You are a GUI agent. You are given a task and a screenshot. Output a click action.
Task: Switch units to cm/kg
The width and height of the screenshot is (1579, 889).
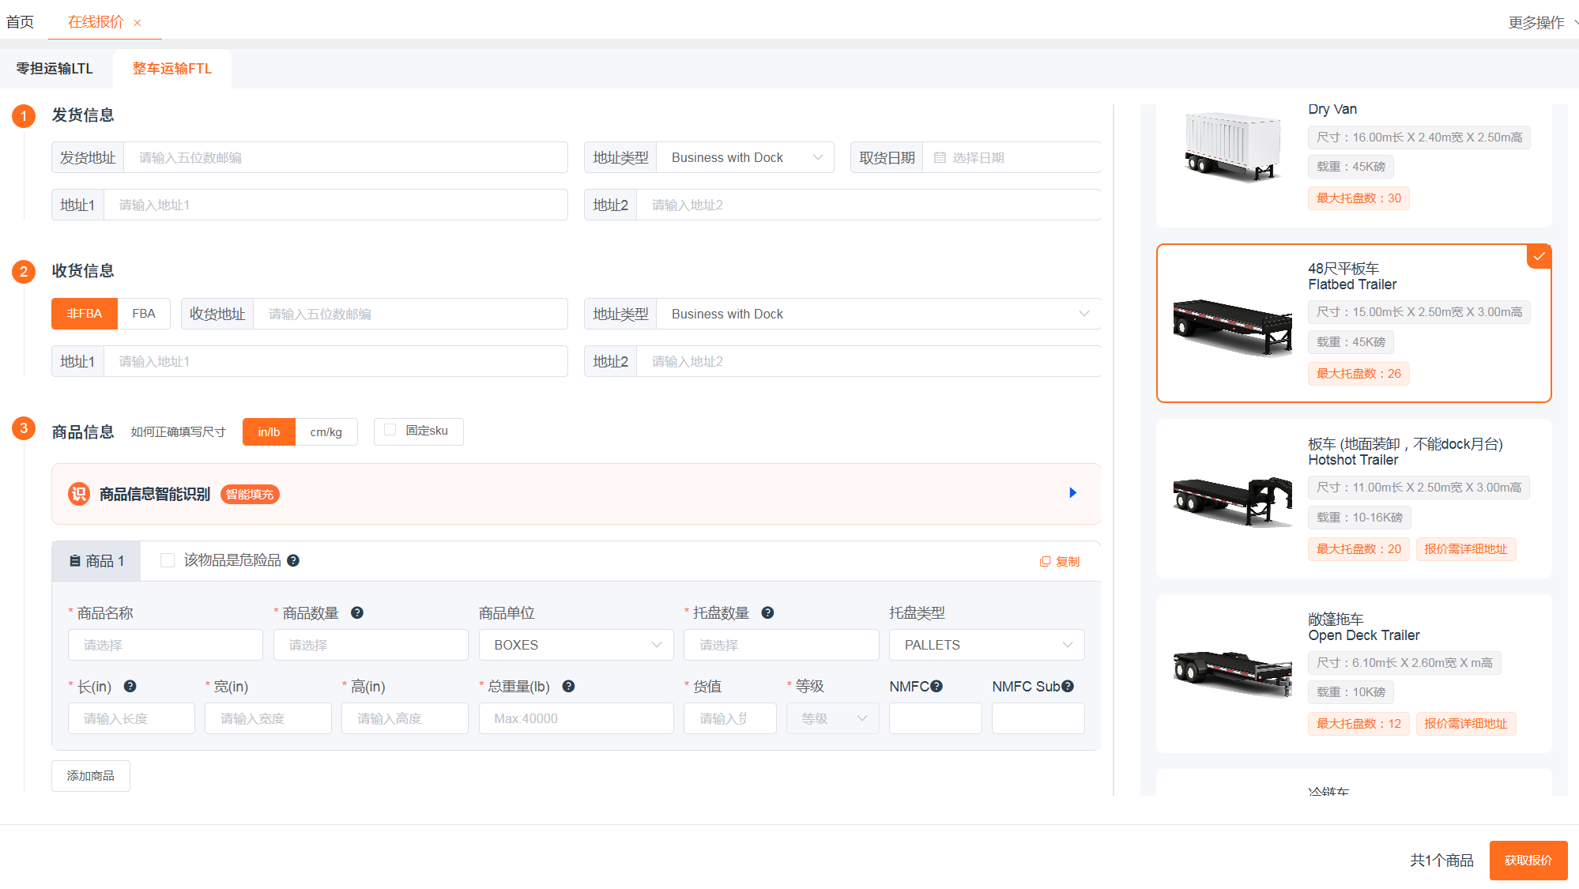coord(326,432)
